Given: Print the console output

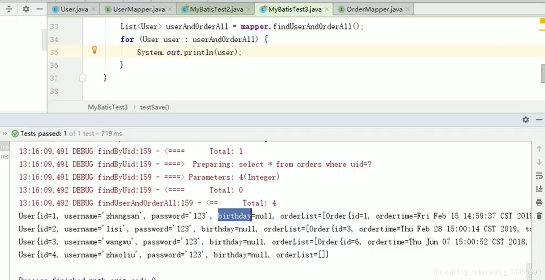Looking at the screenshot, I should tap(539, 203).
